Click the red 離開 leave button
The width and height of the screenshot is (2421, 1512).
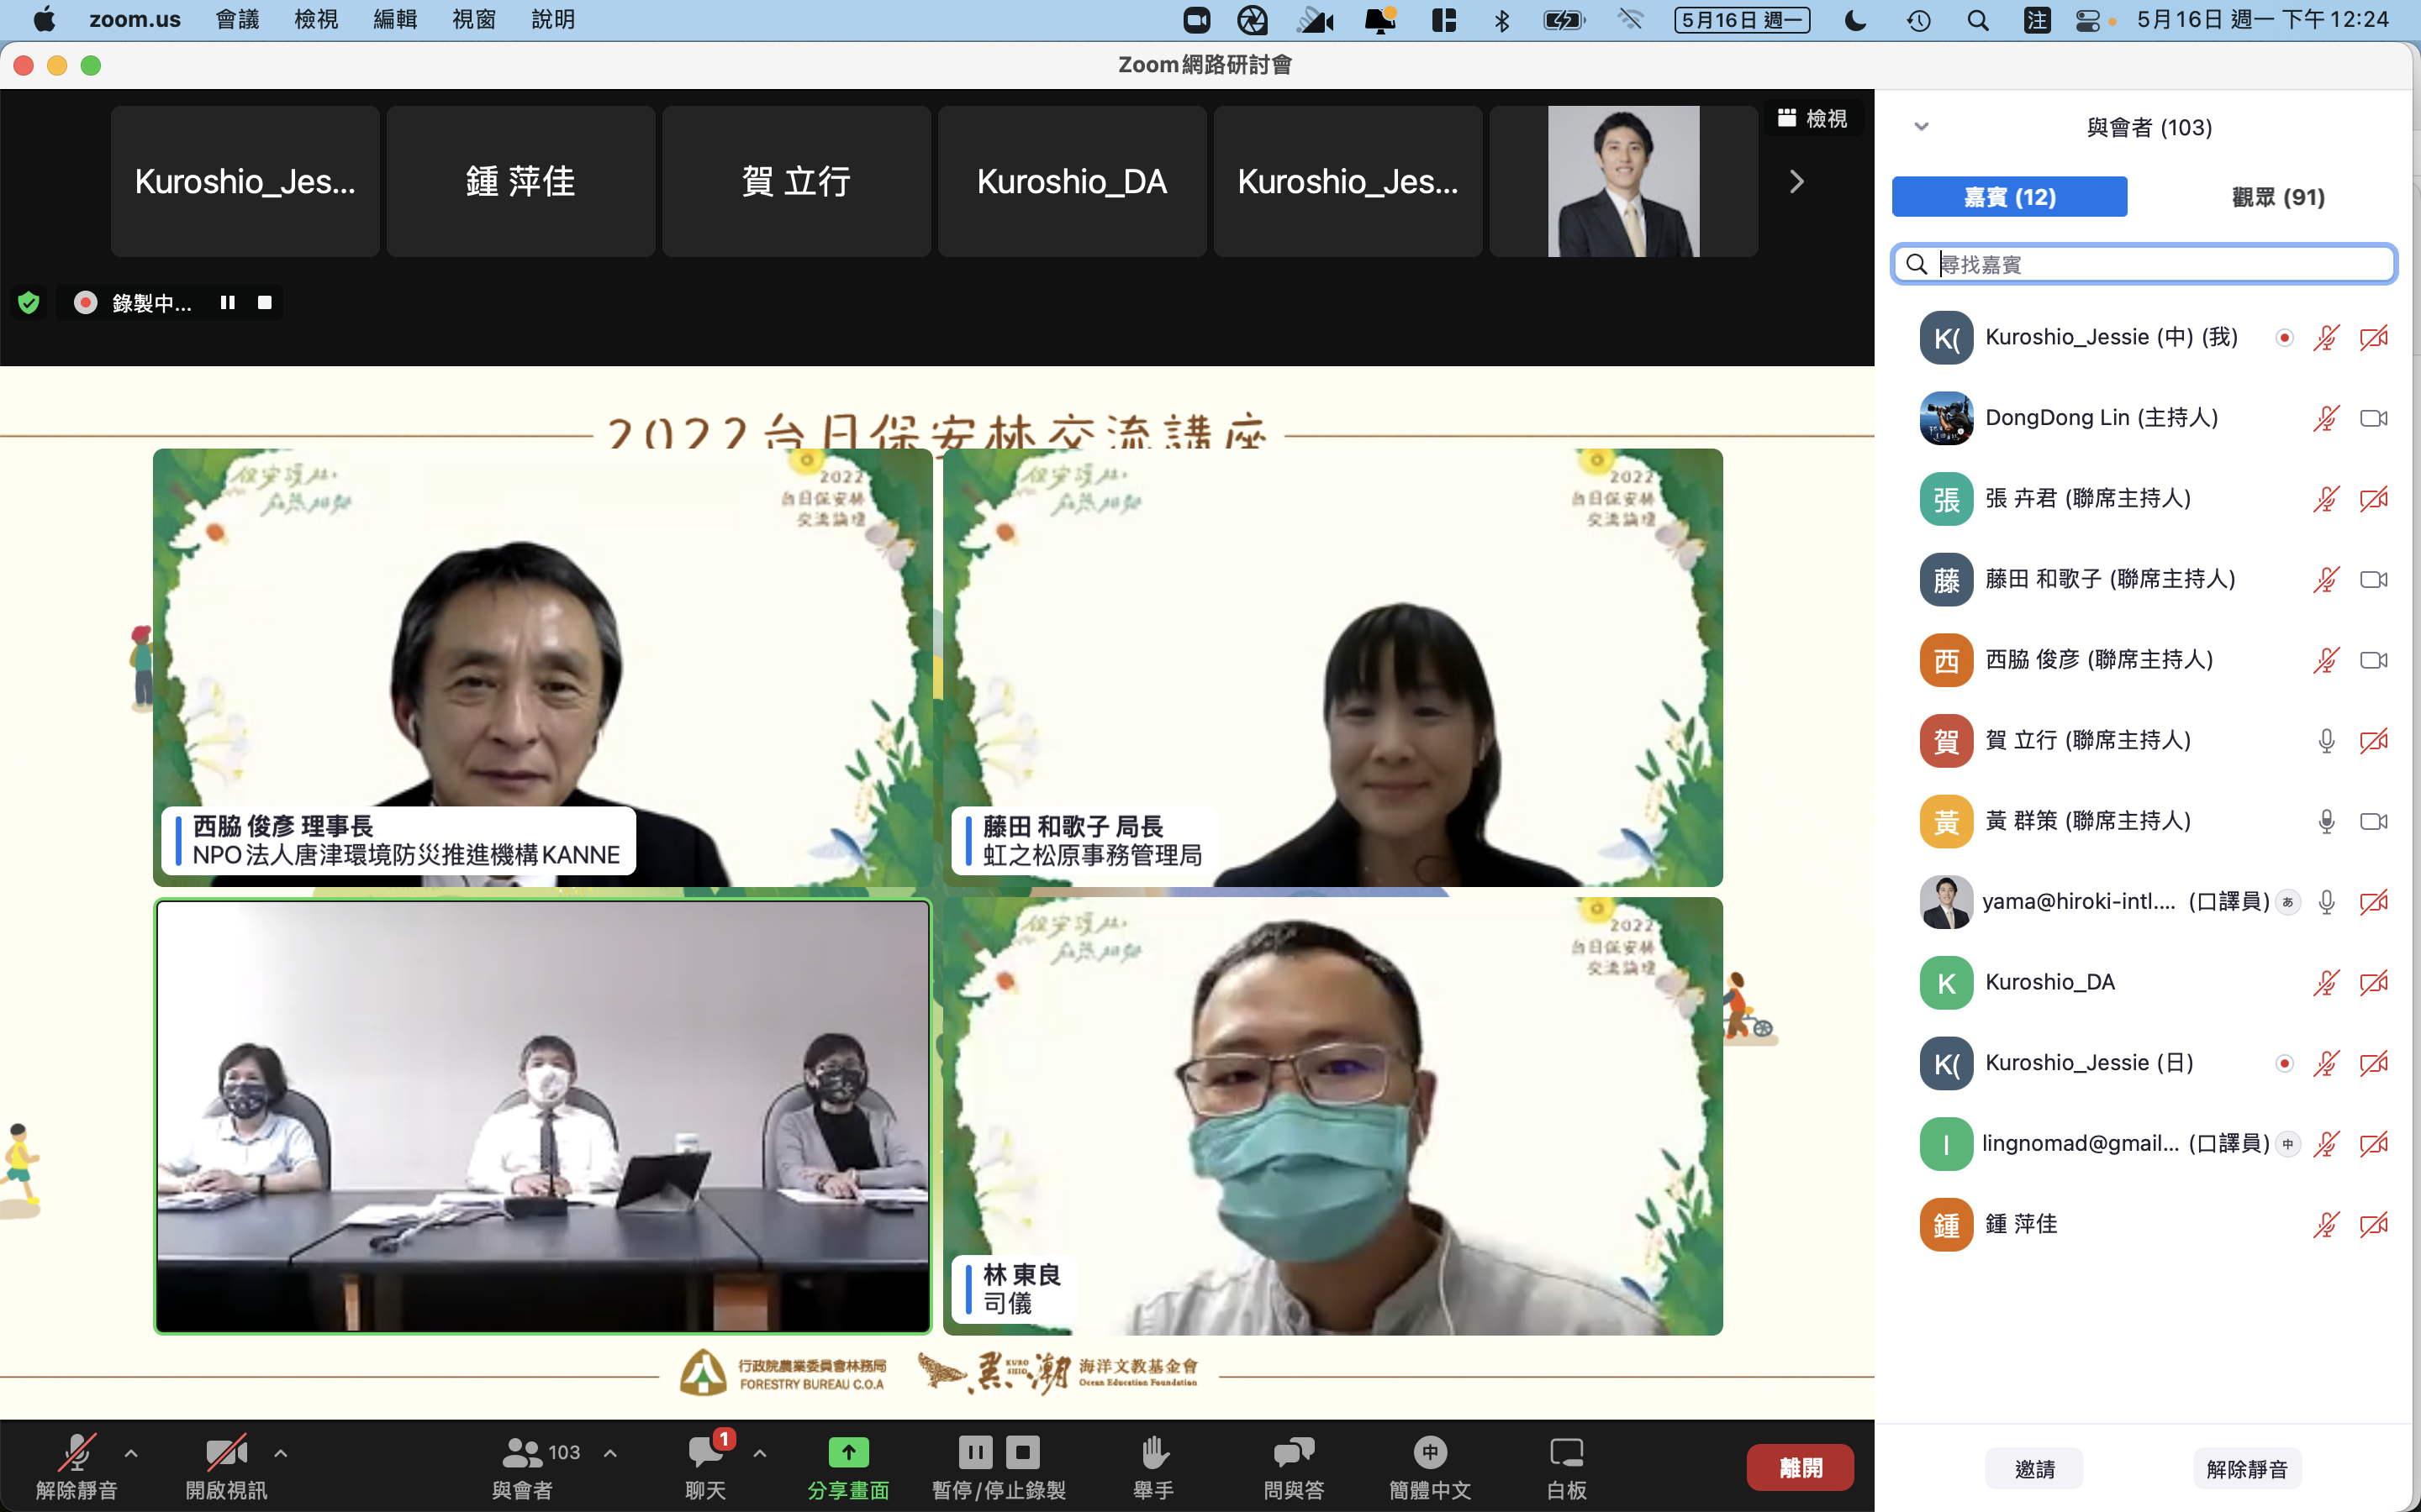1799,1467
